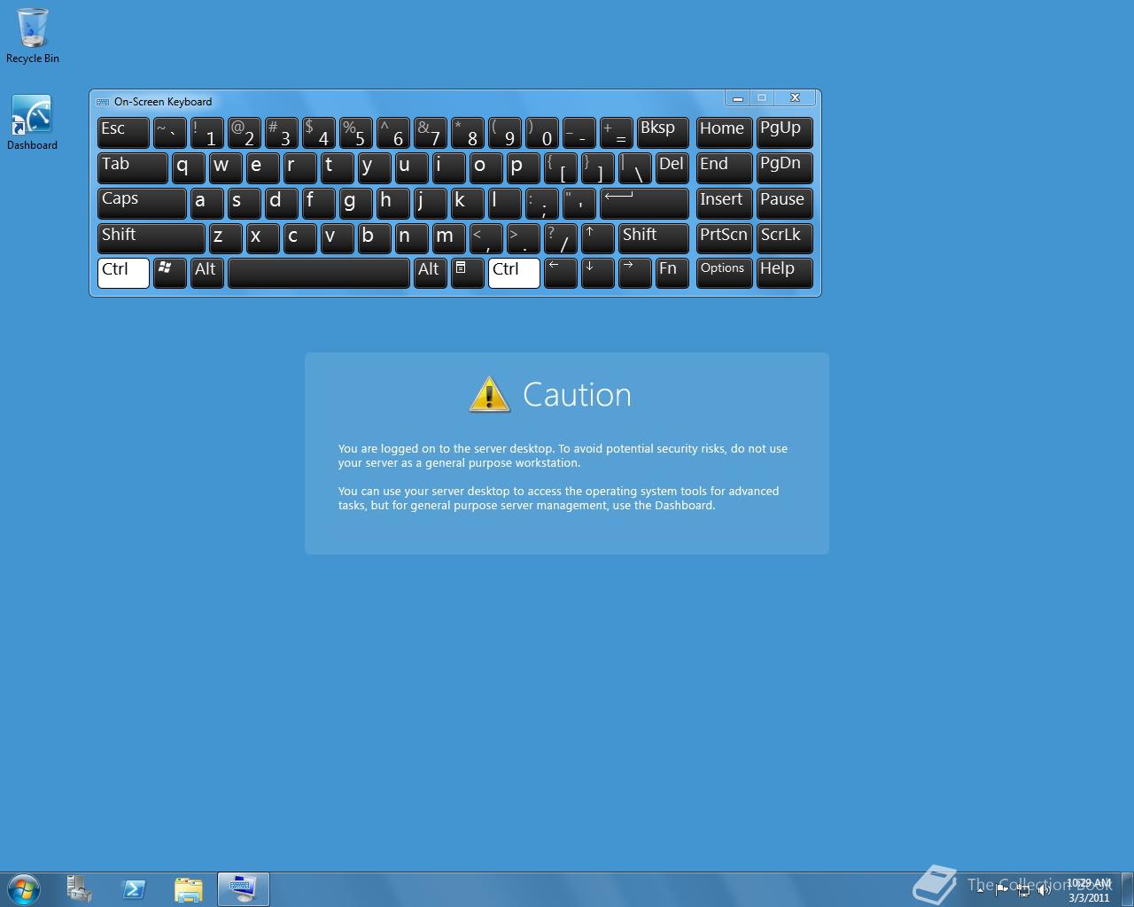Open the Windows Start menu orb

click(x=24, y=889)
